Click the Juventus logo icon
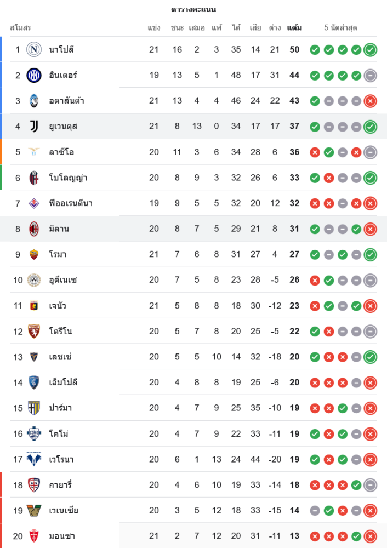 point(34,127)
